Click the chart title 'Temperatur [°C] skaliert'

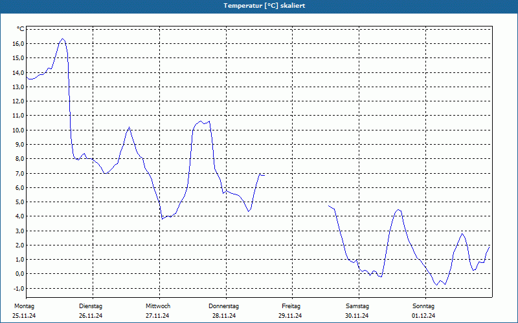(x=264, y=6)
